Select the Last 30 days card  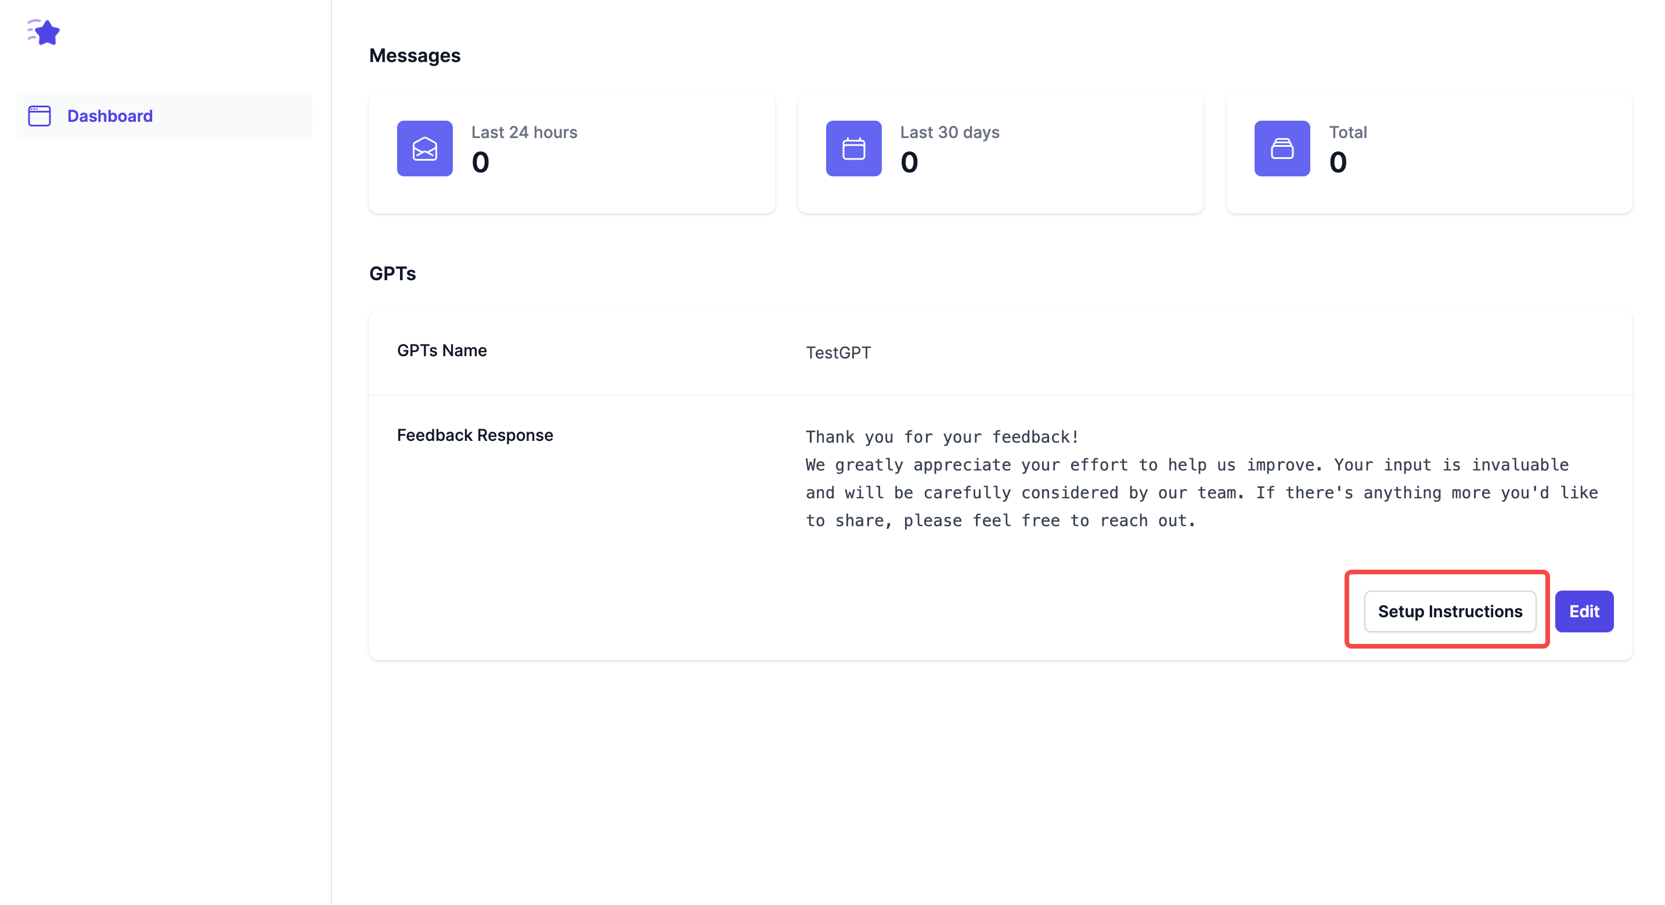1000,153
